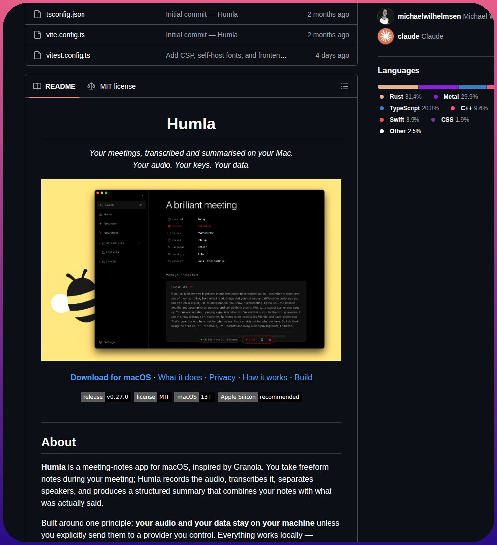497x545 pixels.
Task: Click the Languages heading
Action: tap(399, 71)
